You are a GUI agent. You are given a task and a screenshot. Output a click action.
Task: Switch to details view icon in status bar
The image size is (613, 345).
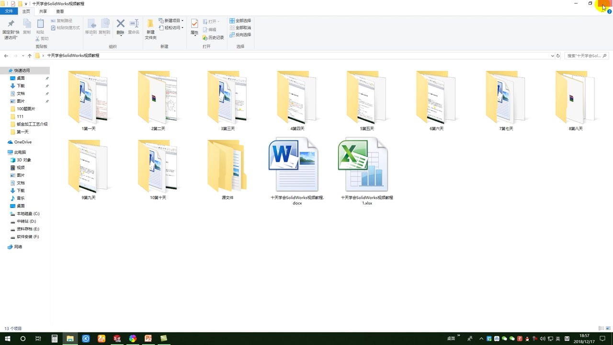(601, 328)
